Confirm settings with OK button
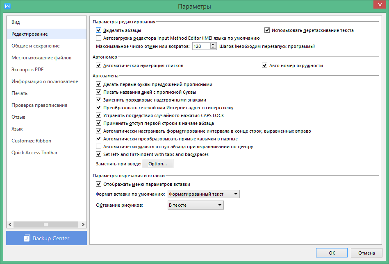This screenshot has width=389, height=264. pyautogui.click(x=332, y=253)
